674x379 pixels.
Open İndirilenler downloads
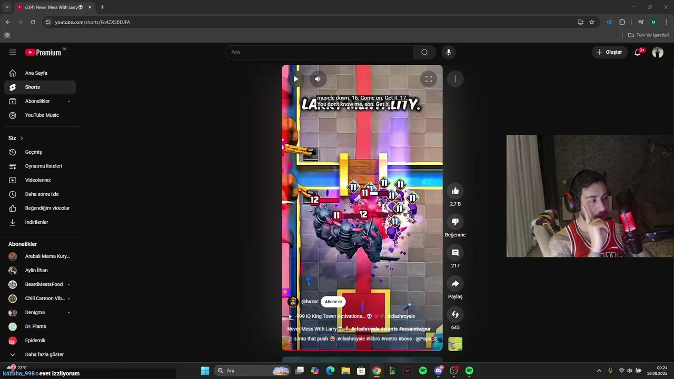pyautogui.click(x=40, y=222)
